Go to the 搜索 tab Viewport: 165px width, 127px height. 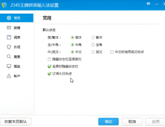16,57
